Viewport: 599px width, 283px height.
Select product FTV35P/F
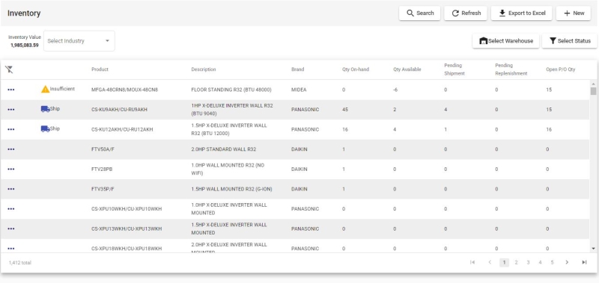(x=103, y=189)
